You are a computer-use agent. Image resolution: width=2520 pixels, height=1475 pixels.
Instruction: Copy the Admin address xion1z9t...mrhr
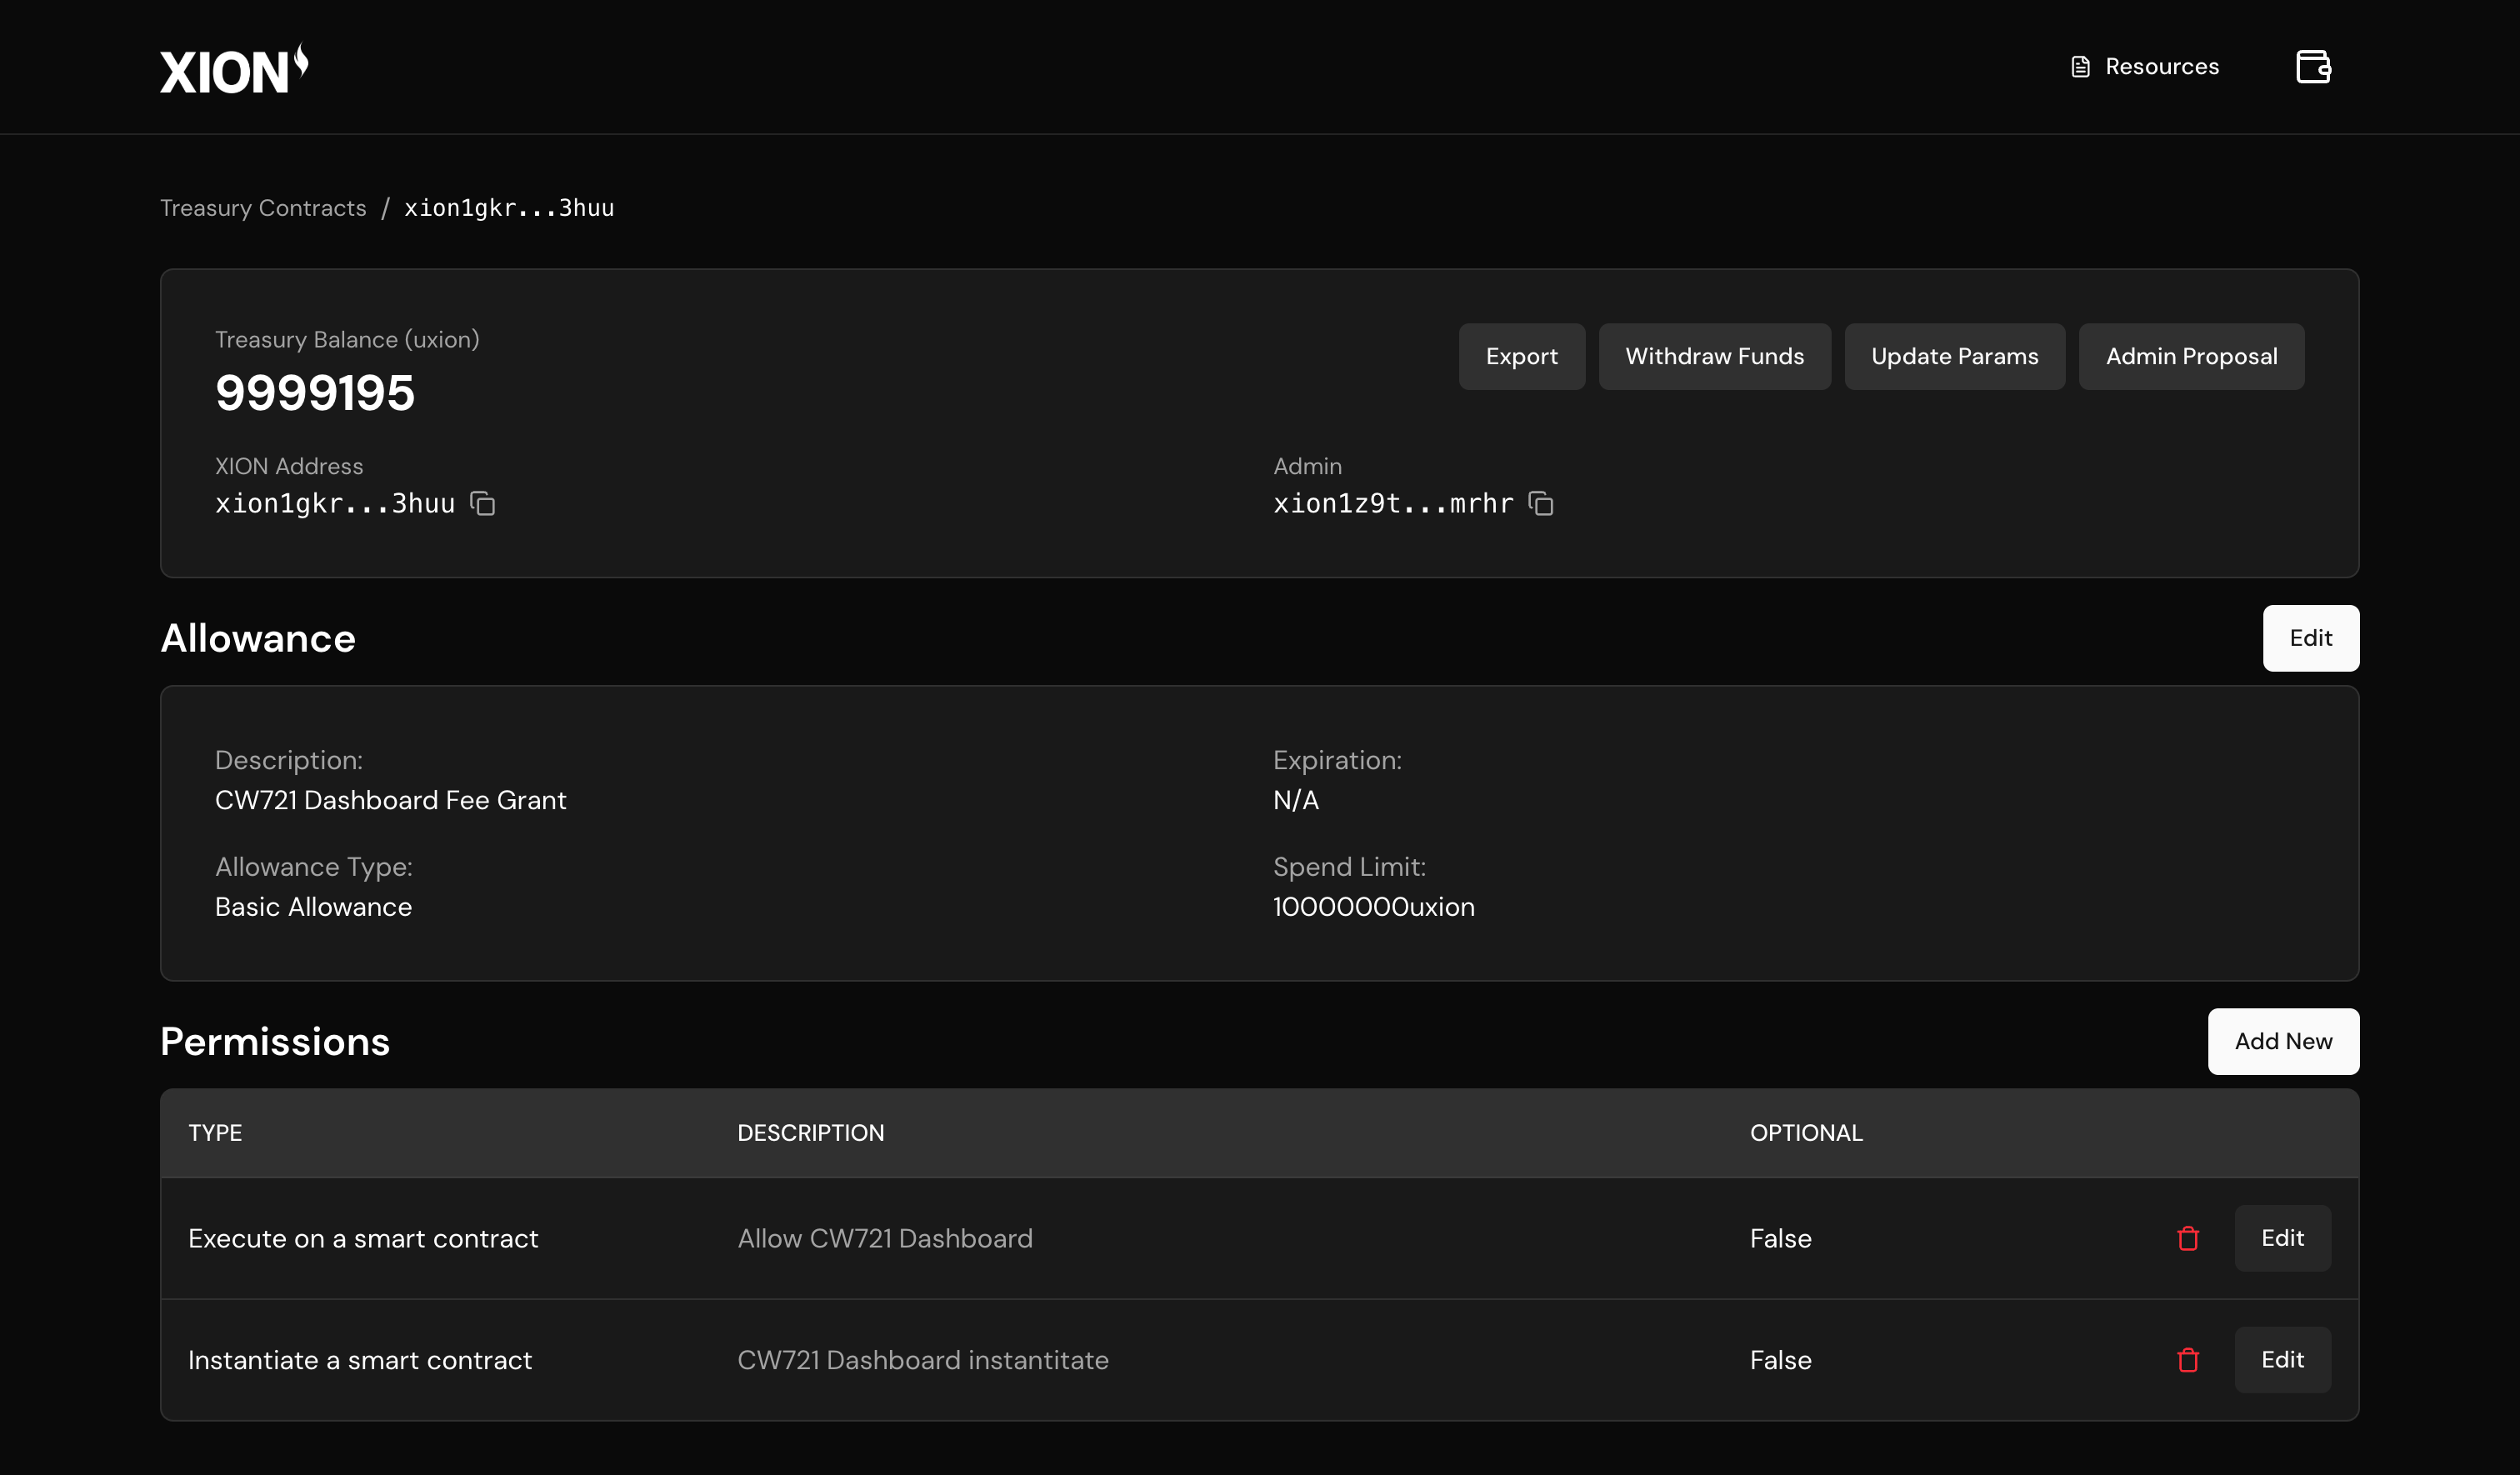click(1541, 504)
